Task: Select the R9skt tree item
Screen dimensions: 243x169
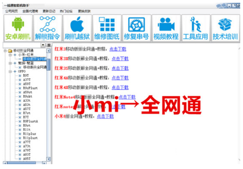Action: point(28,96)
